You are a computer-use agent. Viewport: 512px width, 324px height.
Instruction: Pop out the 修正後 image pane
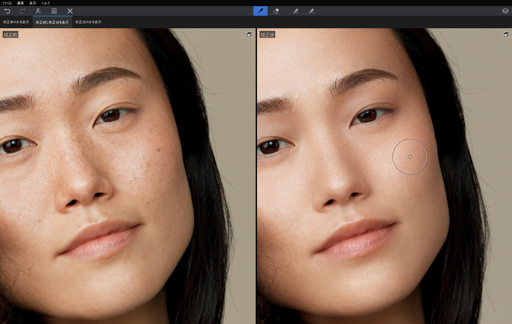coord(506,35)
